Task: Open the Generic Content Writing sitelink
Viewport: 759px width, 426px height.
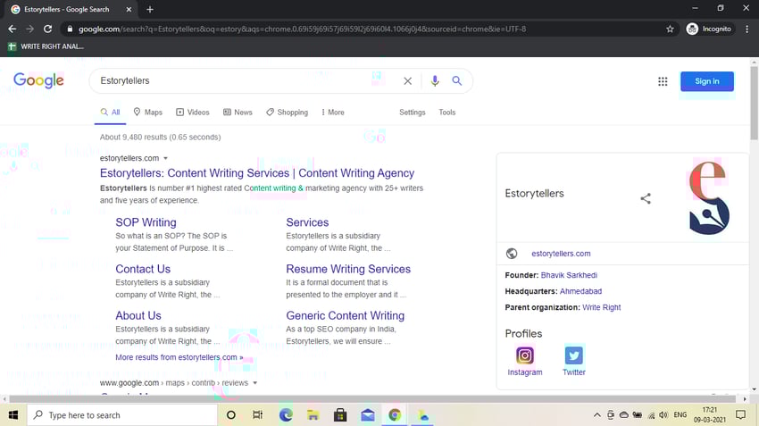Action: click(x=346, y=315)
